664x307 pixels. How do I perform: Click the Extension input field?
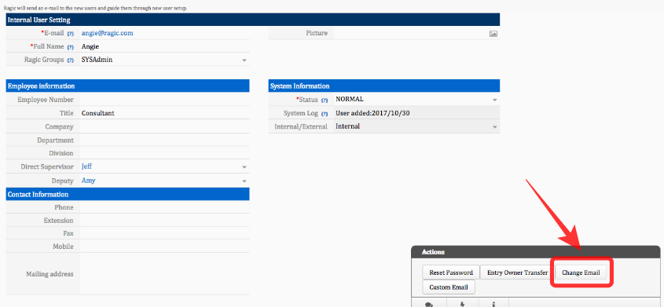tap(164, 221)
